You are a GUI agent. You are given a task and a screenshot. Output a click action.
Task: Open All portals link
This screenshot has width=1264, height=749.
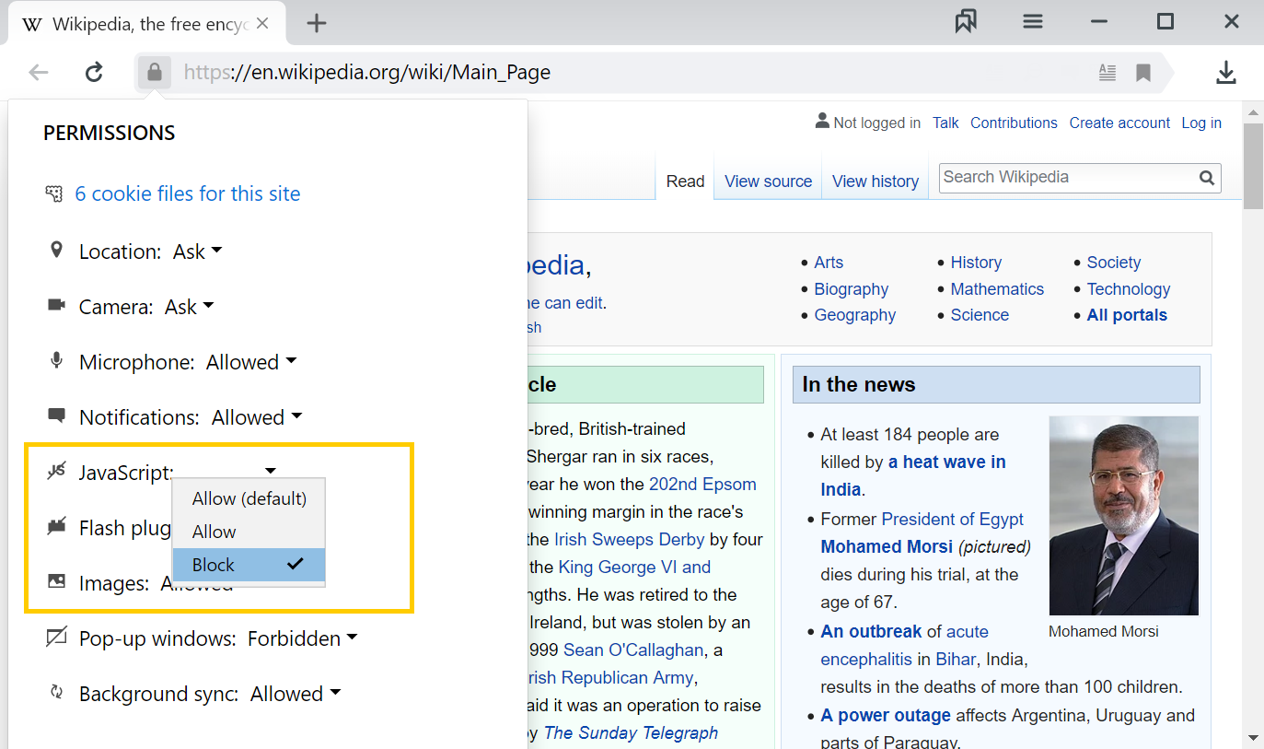click(x=1127, y=315)
